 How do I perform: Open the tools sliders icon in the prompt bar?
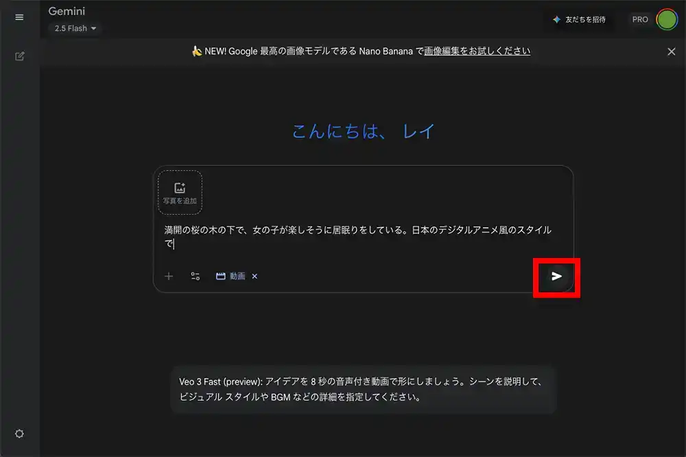[x=196, y=276]
